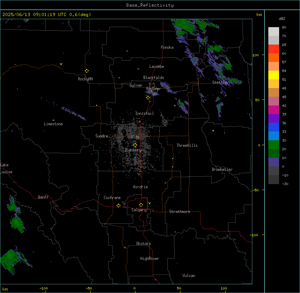Click the Airdrie city label
This screenshot has width=300, height=293.
click(140, 187)
